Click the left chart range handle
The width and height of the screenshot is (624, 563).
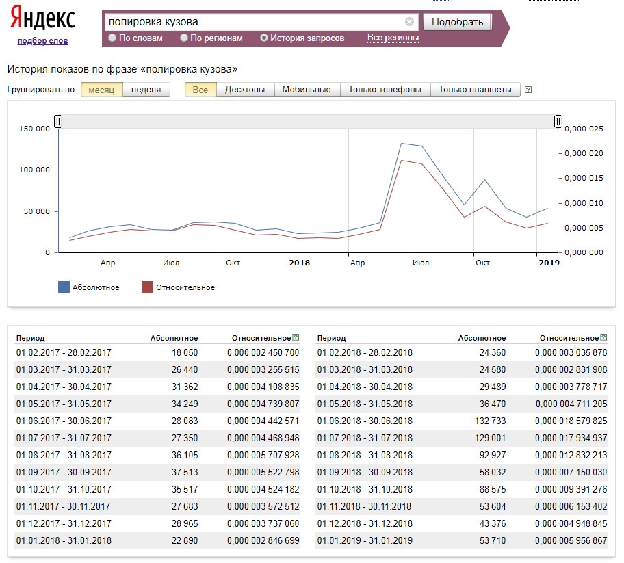tap(58, 121)
